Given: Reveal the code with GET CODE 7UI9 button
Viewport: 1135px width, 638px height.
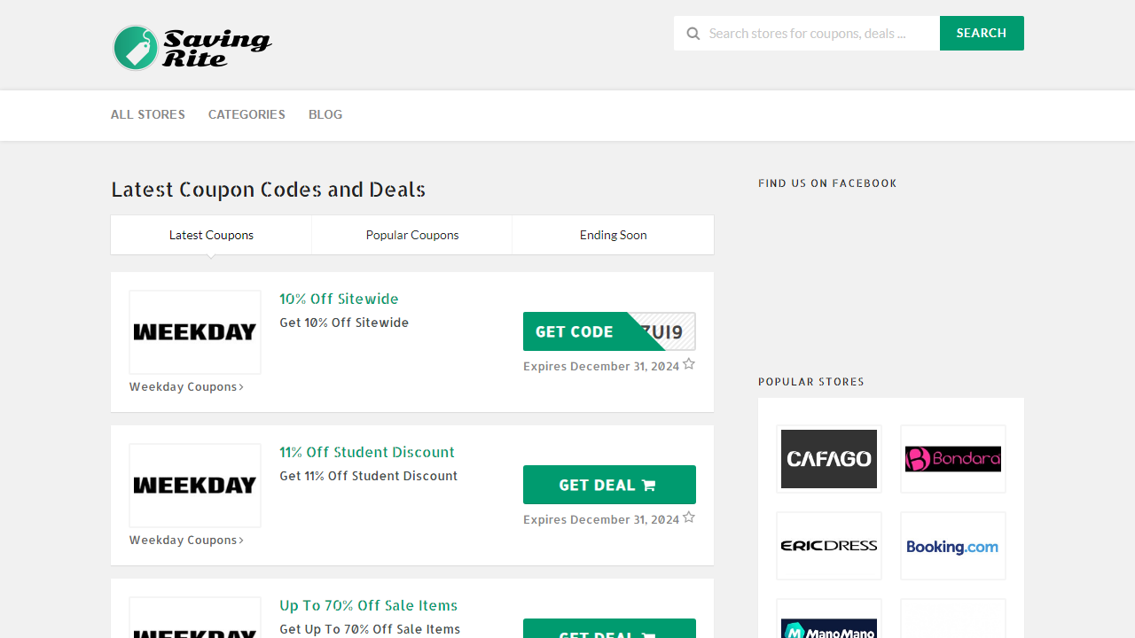Looking at the screenshot, I should pos(585,331).
